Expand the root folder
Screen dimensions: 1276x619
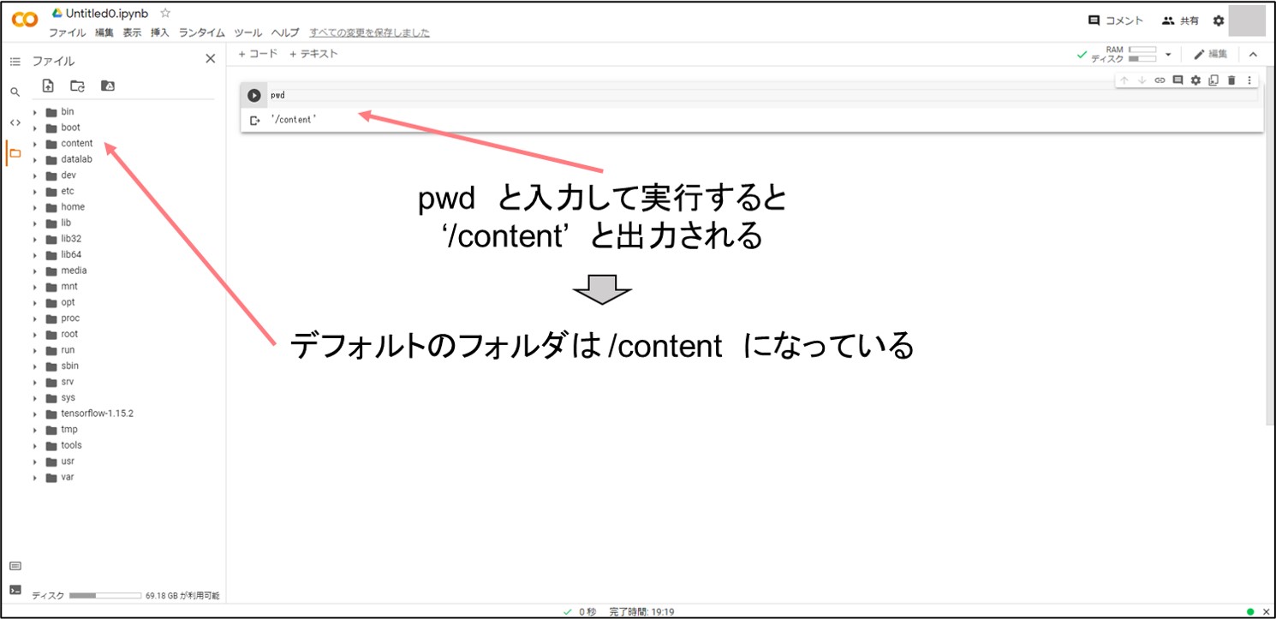pos(35,335)
